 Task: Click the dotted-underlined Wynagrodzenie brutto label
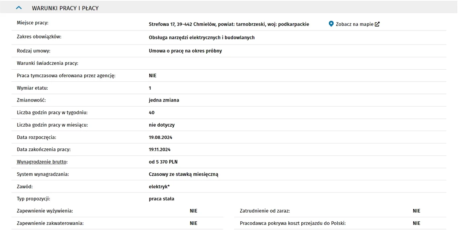pyautogui.click(x=42, y=162)
